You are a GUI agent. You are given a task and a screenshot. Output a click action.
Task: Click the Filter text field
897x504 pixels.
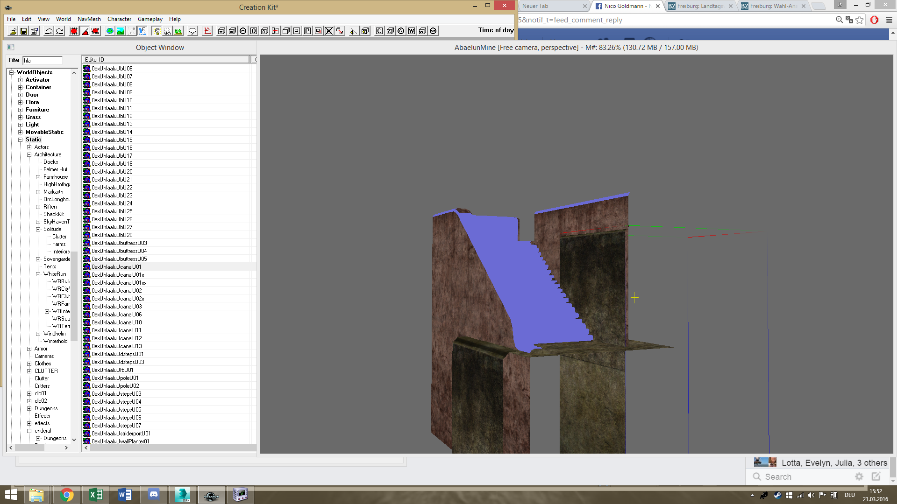43,61
